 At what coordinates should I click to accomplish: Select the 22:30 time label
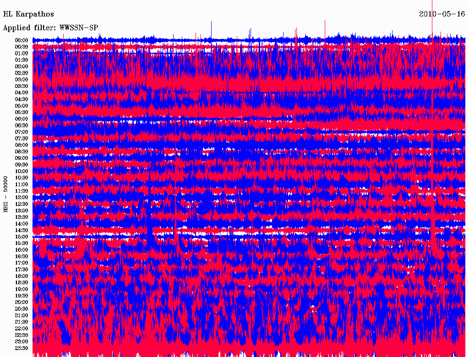(22, 335)
